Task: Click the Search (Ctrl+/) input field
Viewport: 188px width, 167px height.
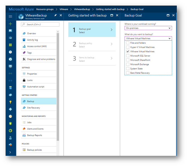Action: [40, 25]
